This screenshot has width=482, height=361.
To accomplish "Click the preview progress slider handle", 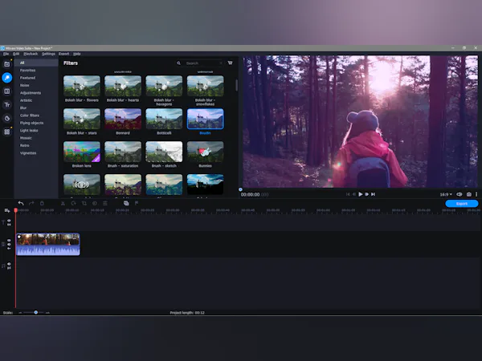I will pyautogui.click(x=240, y=189).
